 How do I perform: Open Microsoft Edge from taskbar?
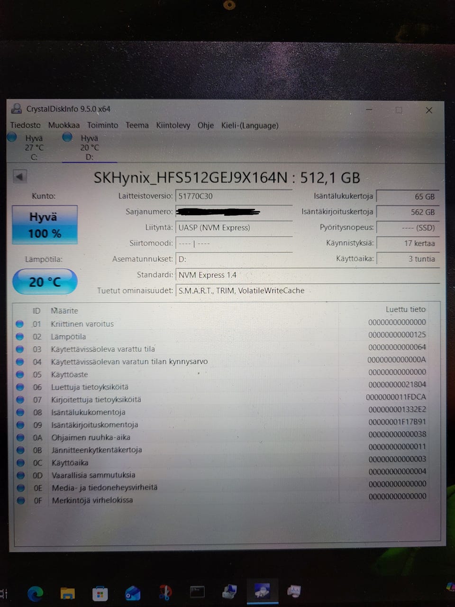click(x=36, y=593)
